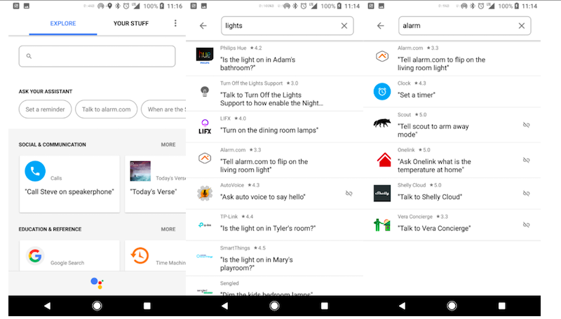Viewport: 561px width, 319px height.
Task: Activate the Google Assistant dots logo
Action: [97, 283]
